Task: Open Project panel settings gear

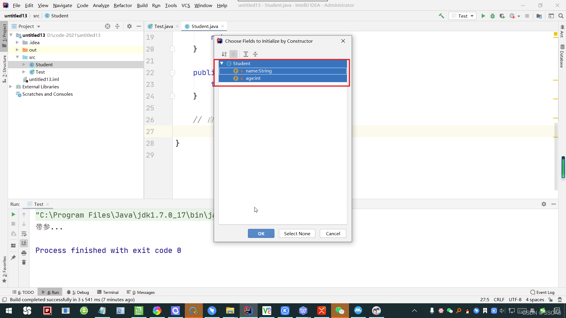Action: point(129,26)
